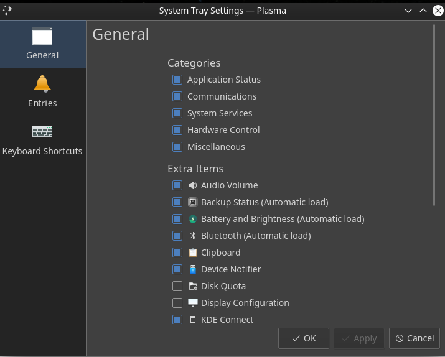Open Keyboard Shortcuts via keyboard icon
Image resolution: width=445 pixels, height=357 pixels.
pyautogui.click(x=42, y=132)
